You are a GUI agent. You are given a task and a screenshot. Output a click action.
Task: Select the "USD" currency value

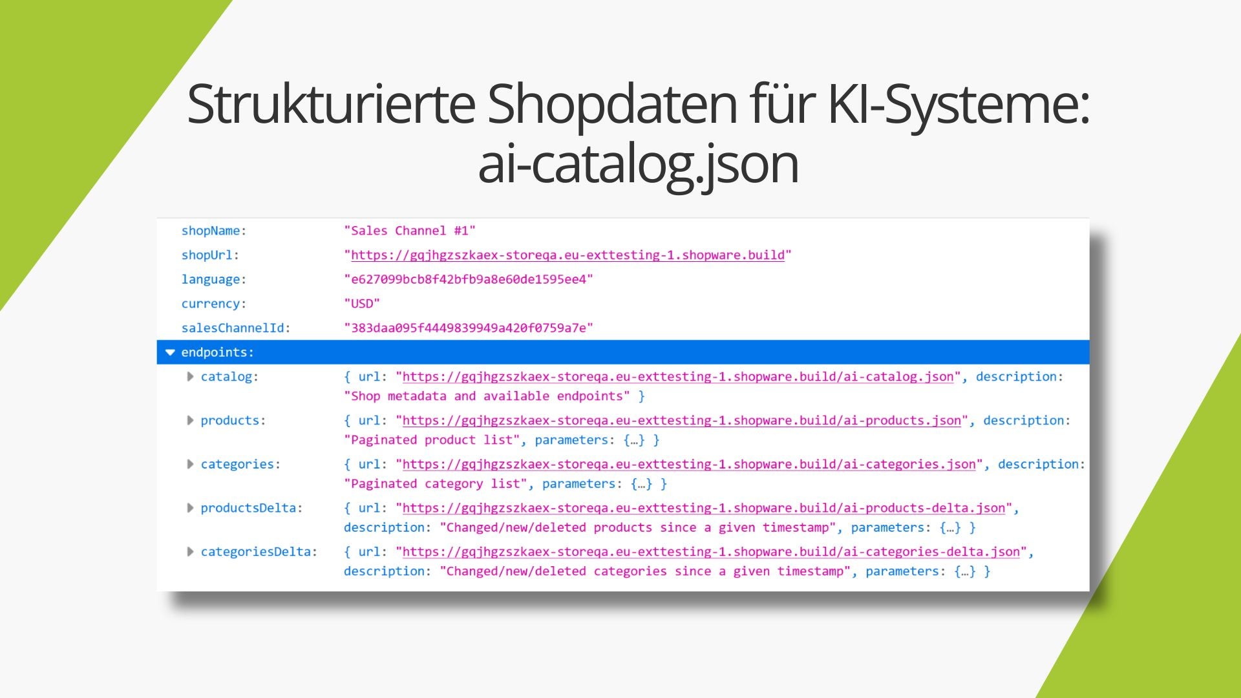pos(362,304)
